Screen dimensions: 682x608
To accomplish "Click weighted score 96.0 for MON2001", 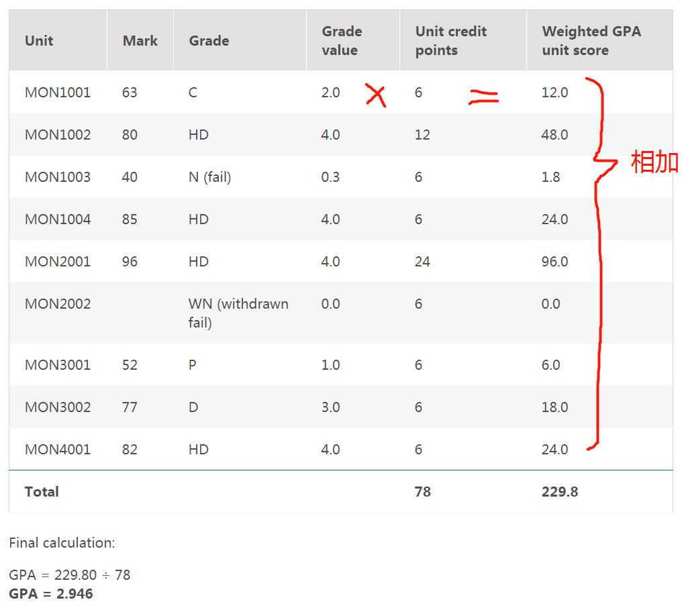I will pos(554,262).
